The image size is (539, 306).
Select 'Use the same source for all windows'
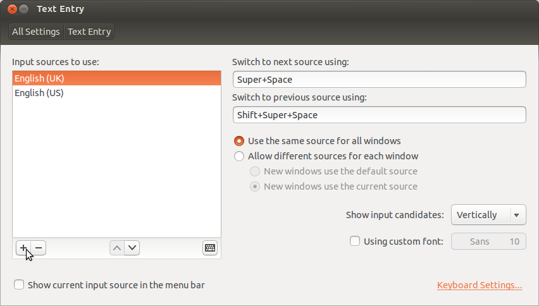[x=318, y=141]
